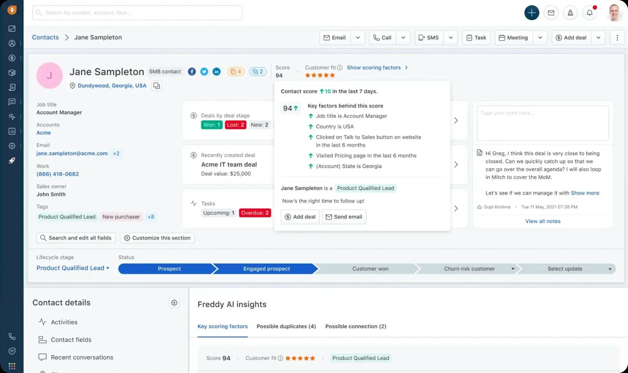
Task: Click the notifications bell icon
Action: click(589, 13)
